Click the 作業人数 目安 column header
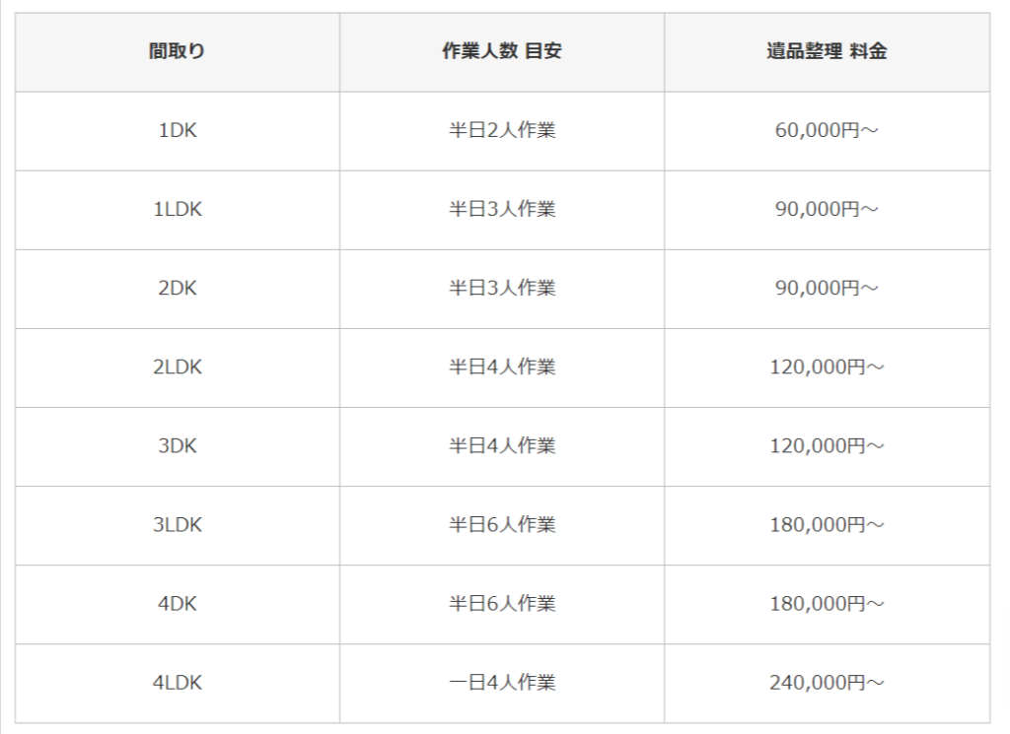 [502, 52]
